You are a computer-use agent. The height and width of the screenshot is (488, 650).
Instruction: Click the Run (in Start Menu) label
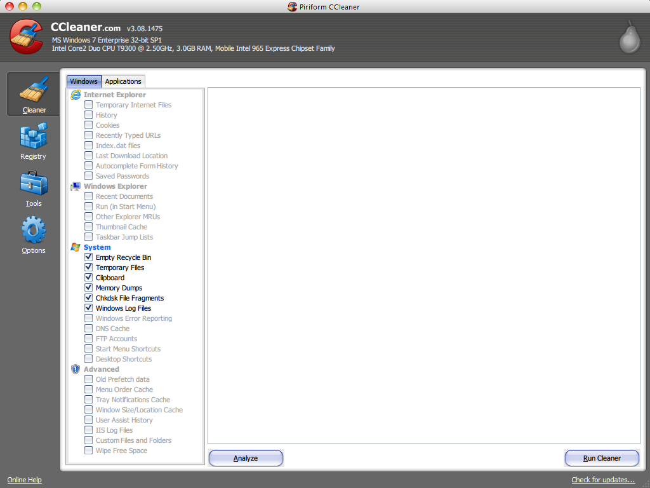point(126,207)
